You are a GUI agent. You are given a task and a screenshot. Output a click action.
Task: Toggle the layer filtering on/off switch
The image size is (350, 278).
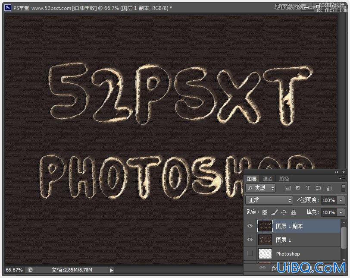[x=343, y=188]
